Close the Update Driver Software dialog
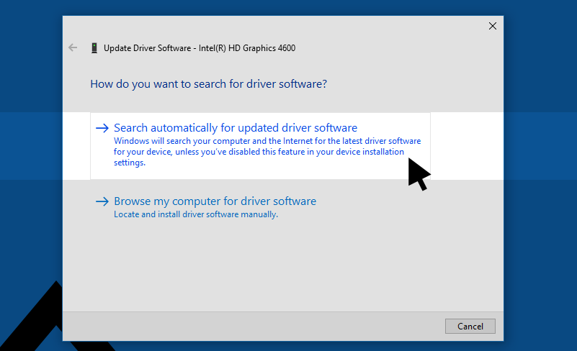Screen dimensions: 577x351 493,26
